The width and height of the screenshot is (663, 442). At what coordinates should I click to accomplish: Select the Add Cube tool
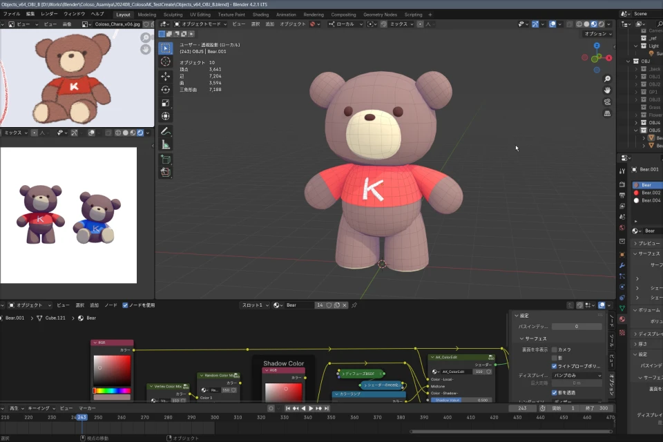pyautogui.click(x=165, y=160)
